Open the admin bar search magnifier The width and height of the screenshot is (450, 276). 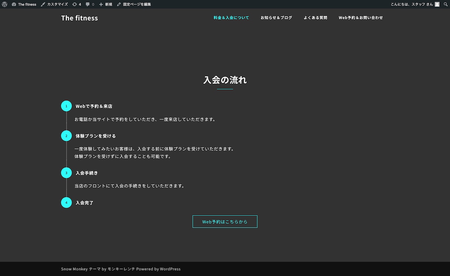point(446,4)
